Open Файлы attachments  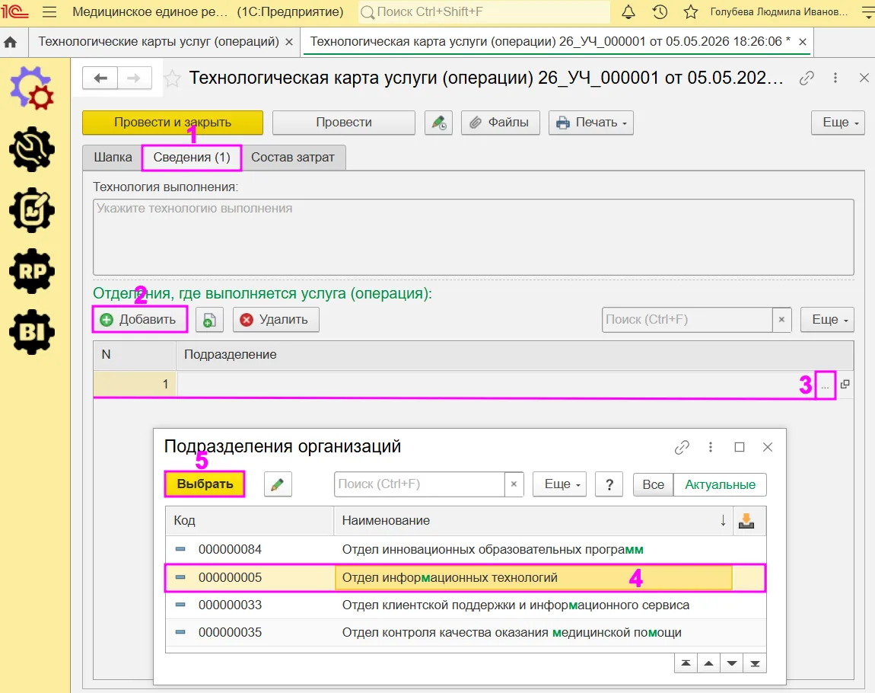click(501, 123)
